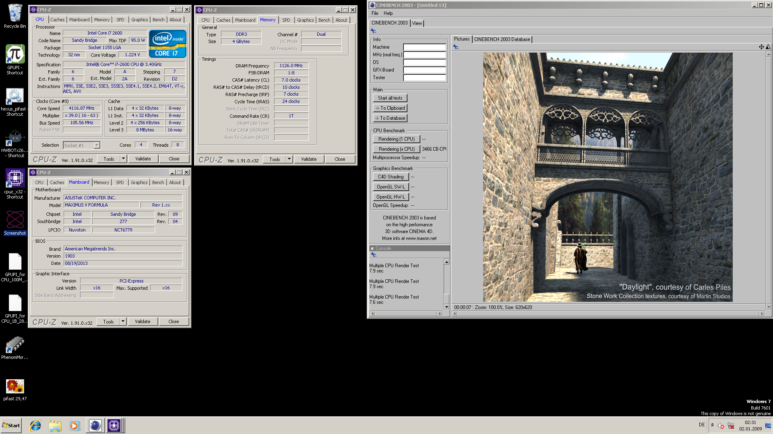This screenshot has width=773, height=434.
Task: Run Rendering (1 CPU) benchmark
Action: point(397,139)
